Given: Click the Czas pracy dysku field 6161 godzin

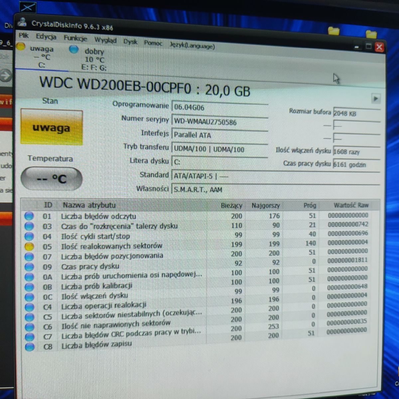Looking at the screenshot, I should [x=356, y=164].
